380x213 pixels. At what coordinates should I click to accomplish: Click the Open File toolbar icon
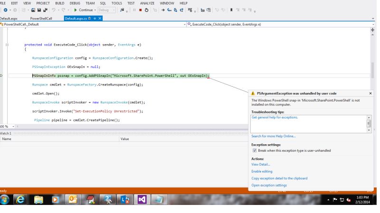point(33,10)
